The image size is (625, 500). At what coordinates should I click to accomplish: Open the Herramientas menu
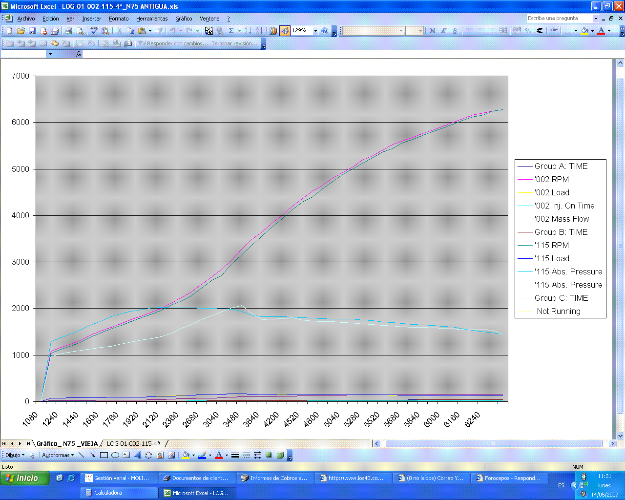tap(152, 19)
